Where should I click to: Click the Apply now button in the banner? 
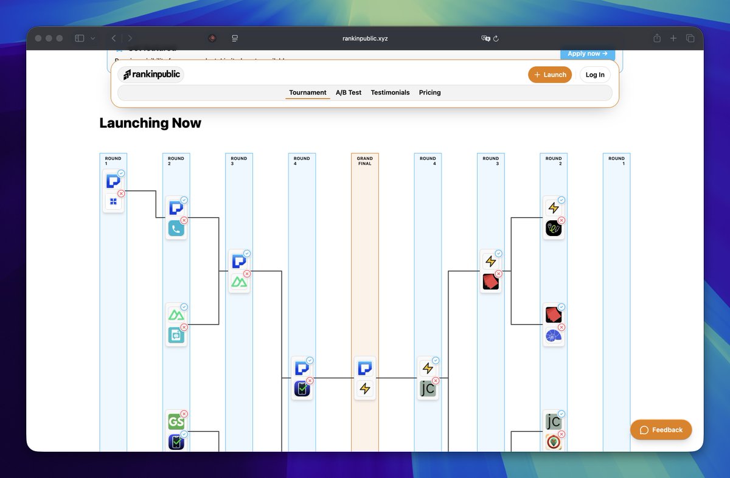coord(587,54)
